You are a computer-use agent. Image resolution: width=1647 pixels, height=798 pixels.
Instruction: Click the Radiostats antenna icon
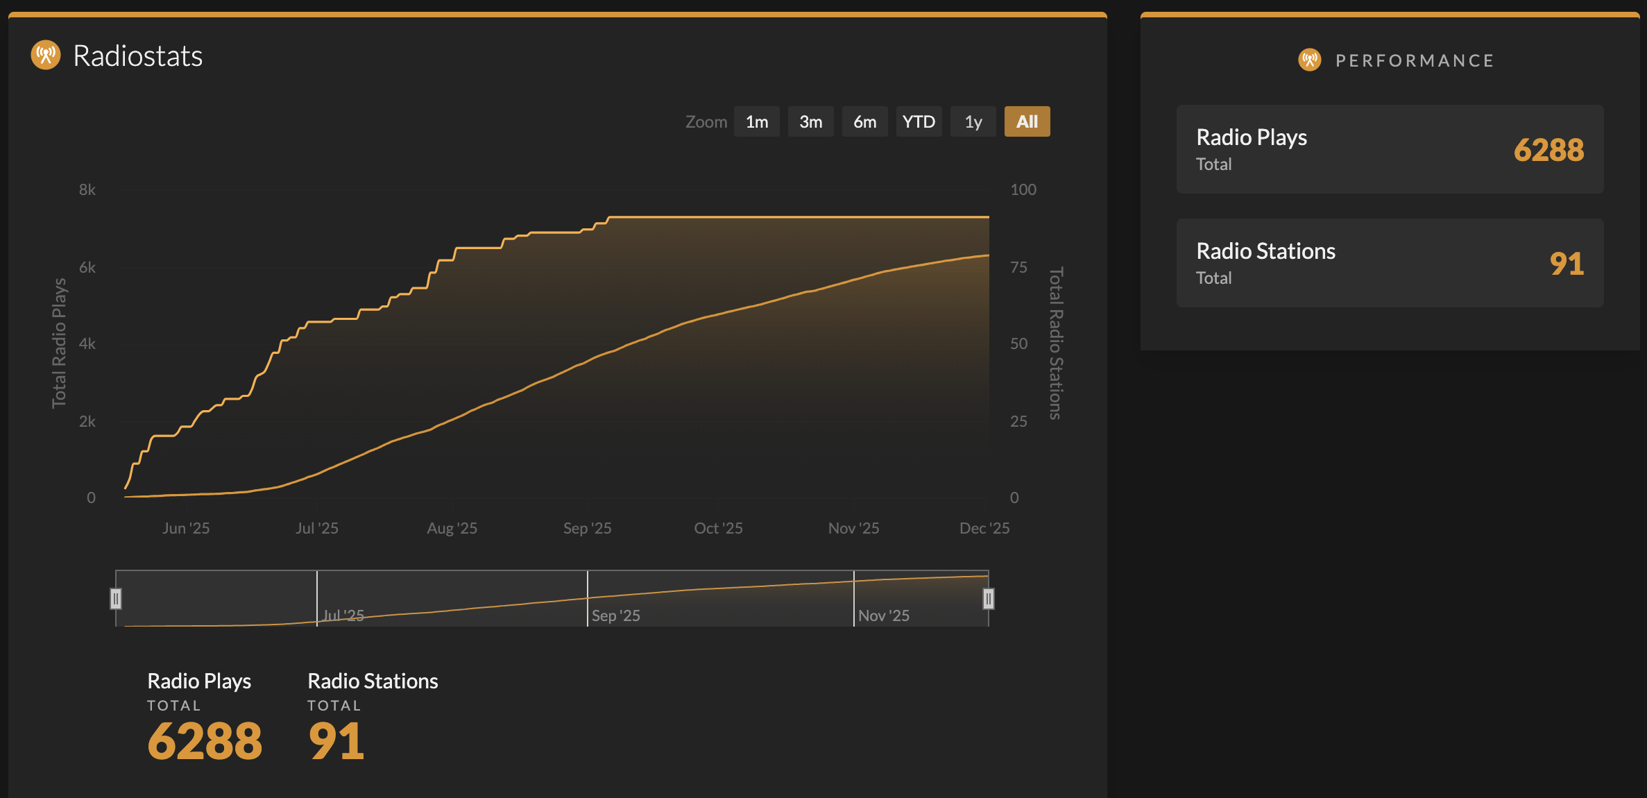46,56
